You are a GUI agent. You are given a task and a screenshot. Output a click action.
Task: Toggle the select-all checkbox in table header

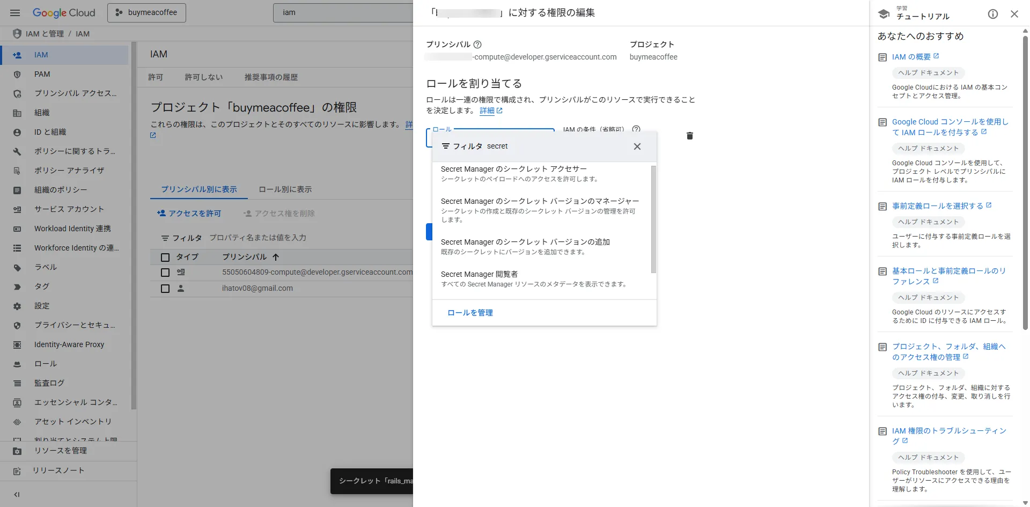pyautogui.click(x=165, y=258)
